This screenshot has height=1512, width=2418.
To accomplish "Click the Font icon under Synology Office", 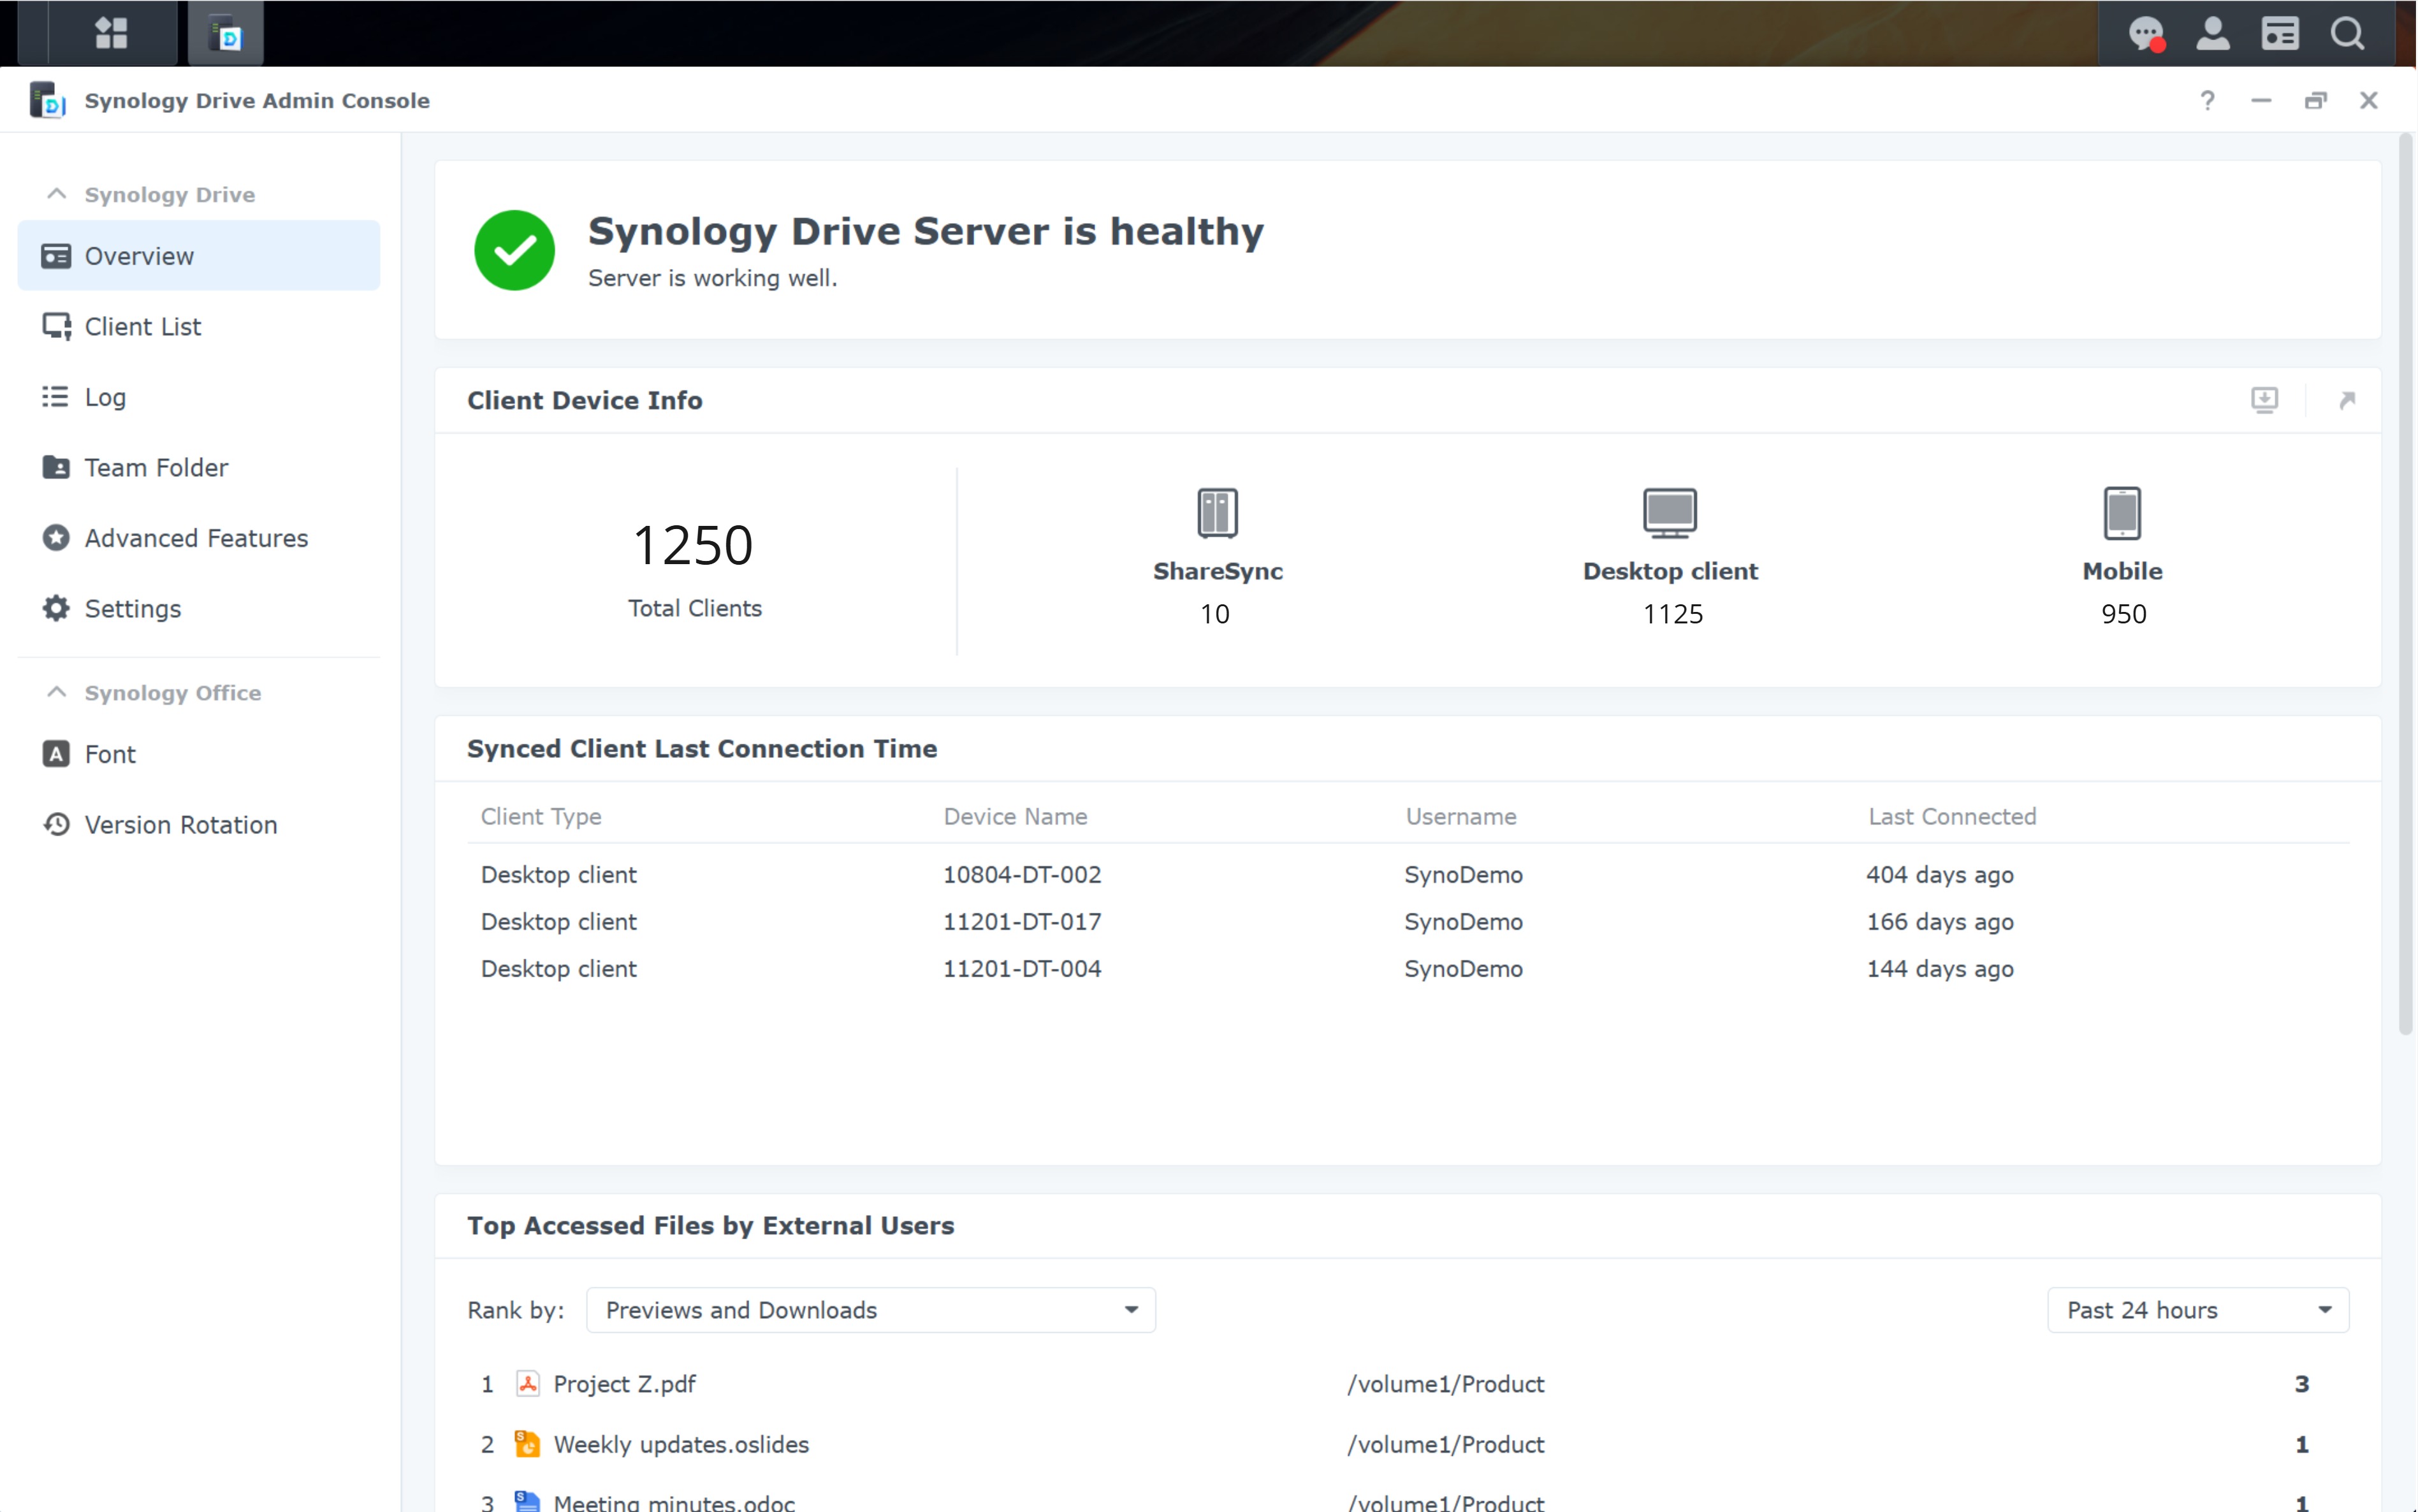I will tap(56, 754).
